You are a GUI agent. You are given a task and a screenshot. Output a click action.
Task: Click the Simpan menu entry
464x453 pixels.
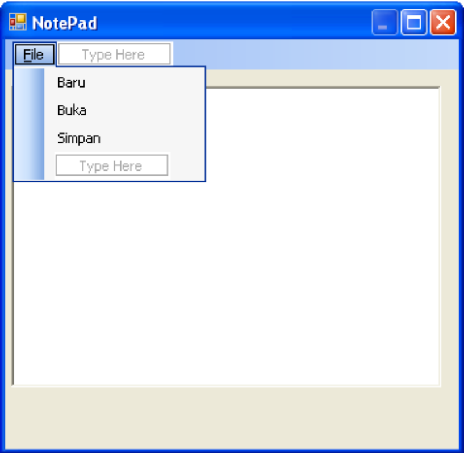click(x=79, y=138)
